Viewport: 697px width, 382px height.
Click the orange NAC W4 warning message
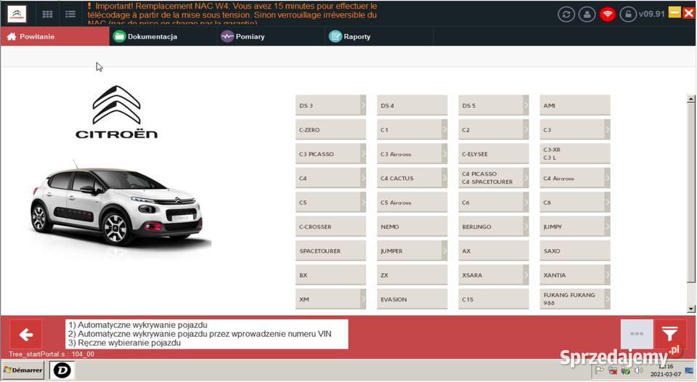point(232,15)
